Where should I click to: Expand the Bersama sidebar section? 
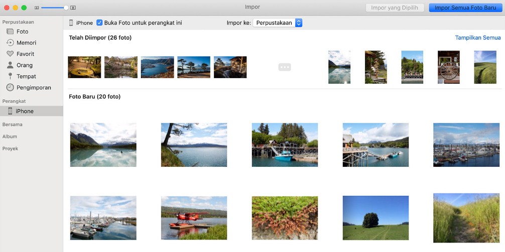coord(12,124)
